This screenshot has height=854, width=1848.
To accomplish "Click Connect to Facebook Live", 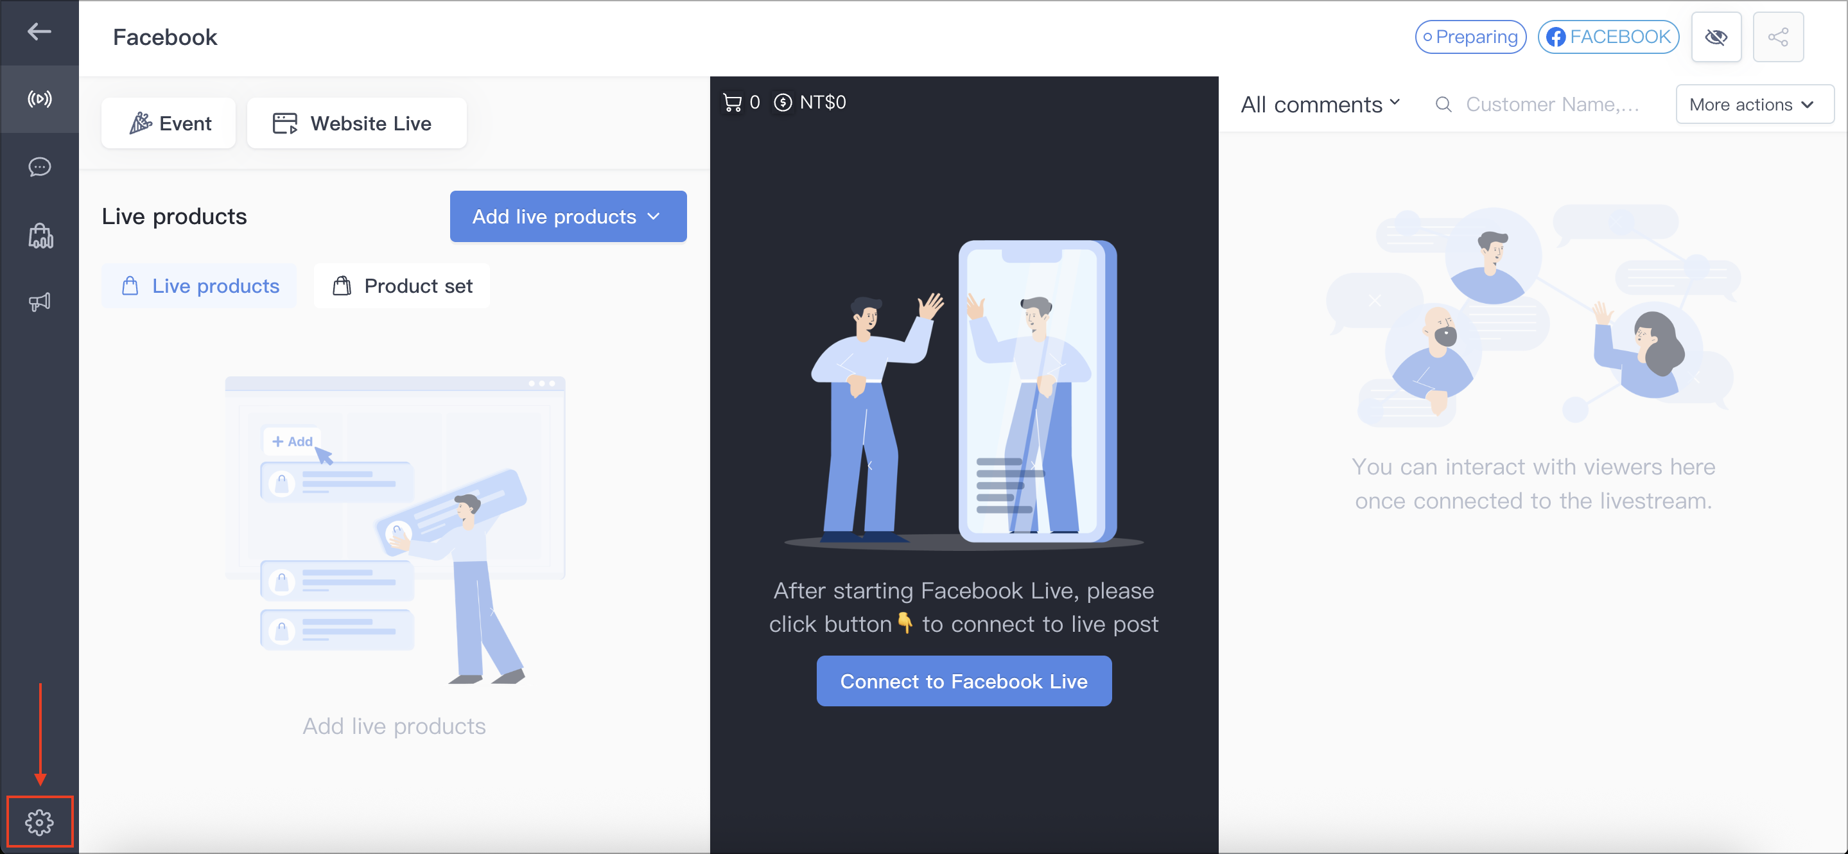I will pyautogui.click(x=963, y=681).
